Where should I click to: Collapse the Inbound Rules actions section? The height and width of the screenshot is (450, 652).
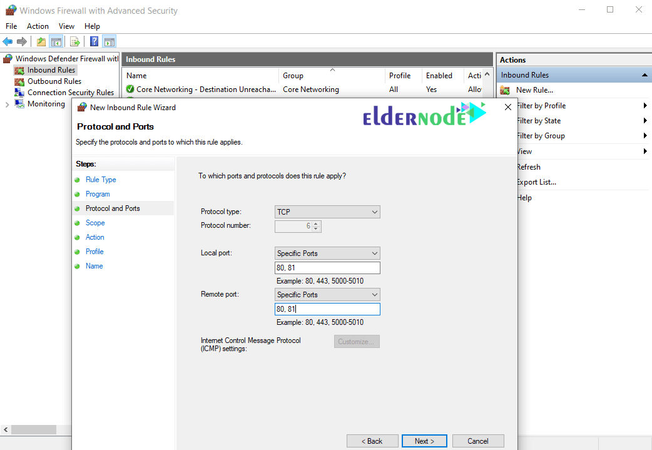click(x=644, y=75)
